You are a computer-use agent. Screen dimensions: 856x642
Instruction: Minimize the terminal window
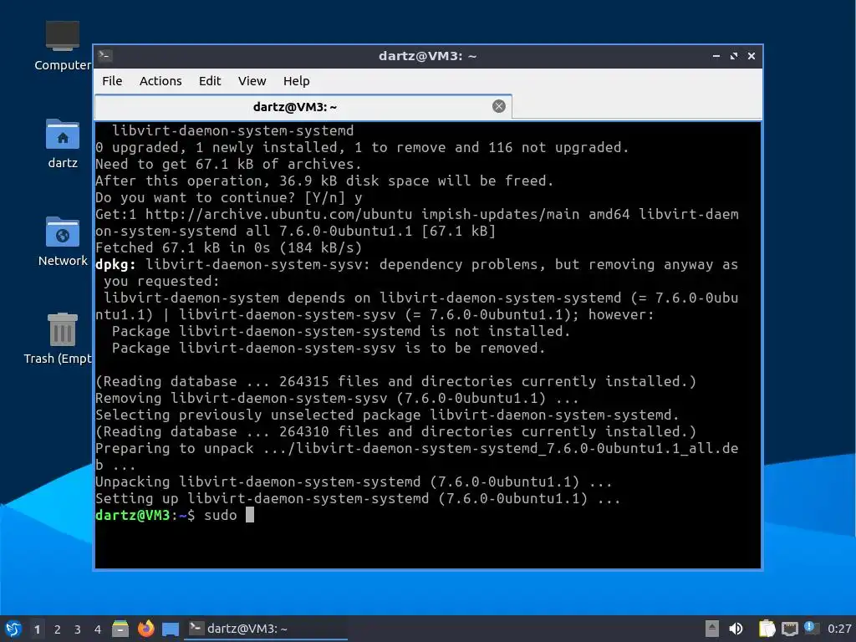716,56
